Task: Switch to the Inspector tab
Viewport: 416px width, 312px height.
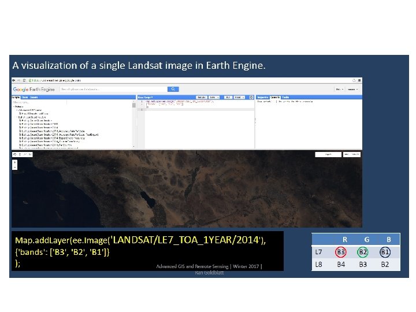Action: 263,98
